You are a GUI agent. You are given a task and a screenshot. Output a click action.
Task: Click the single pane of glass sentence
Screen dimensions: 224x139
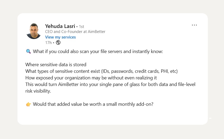110,84
